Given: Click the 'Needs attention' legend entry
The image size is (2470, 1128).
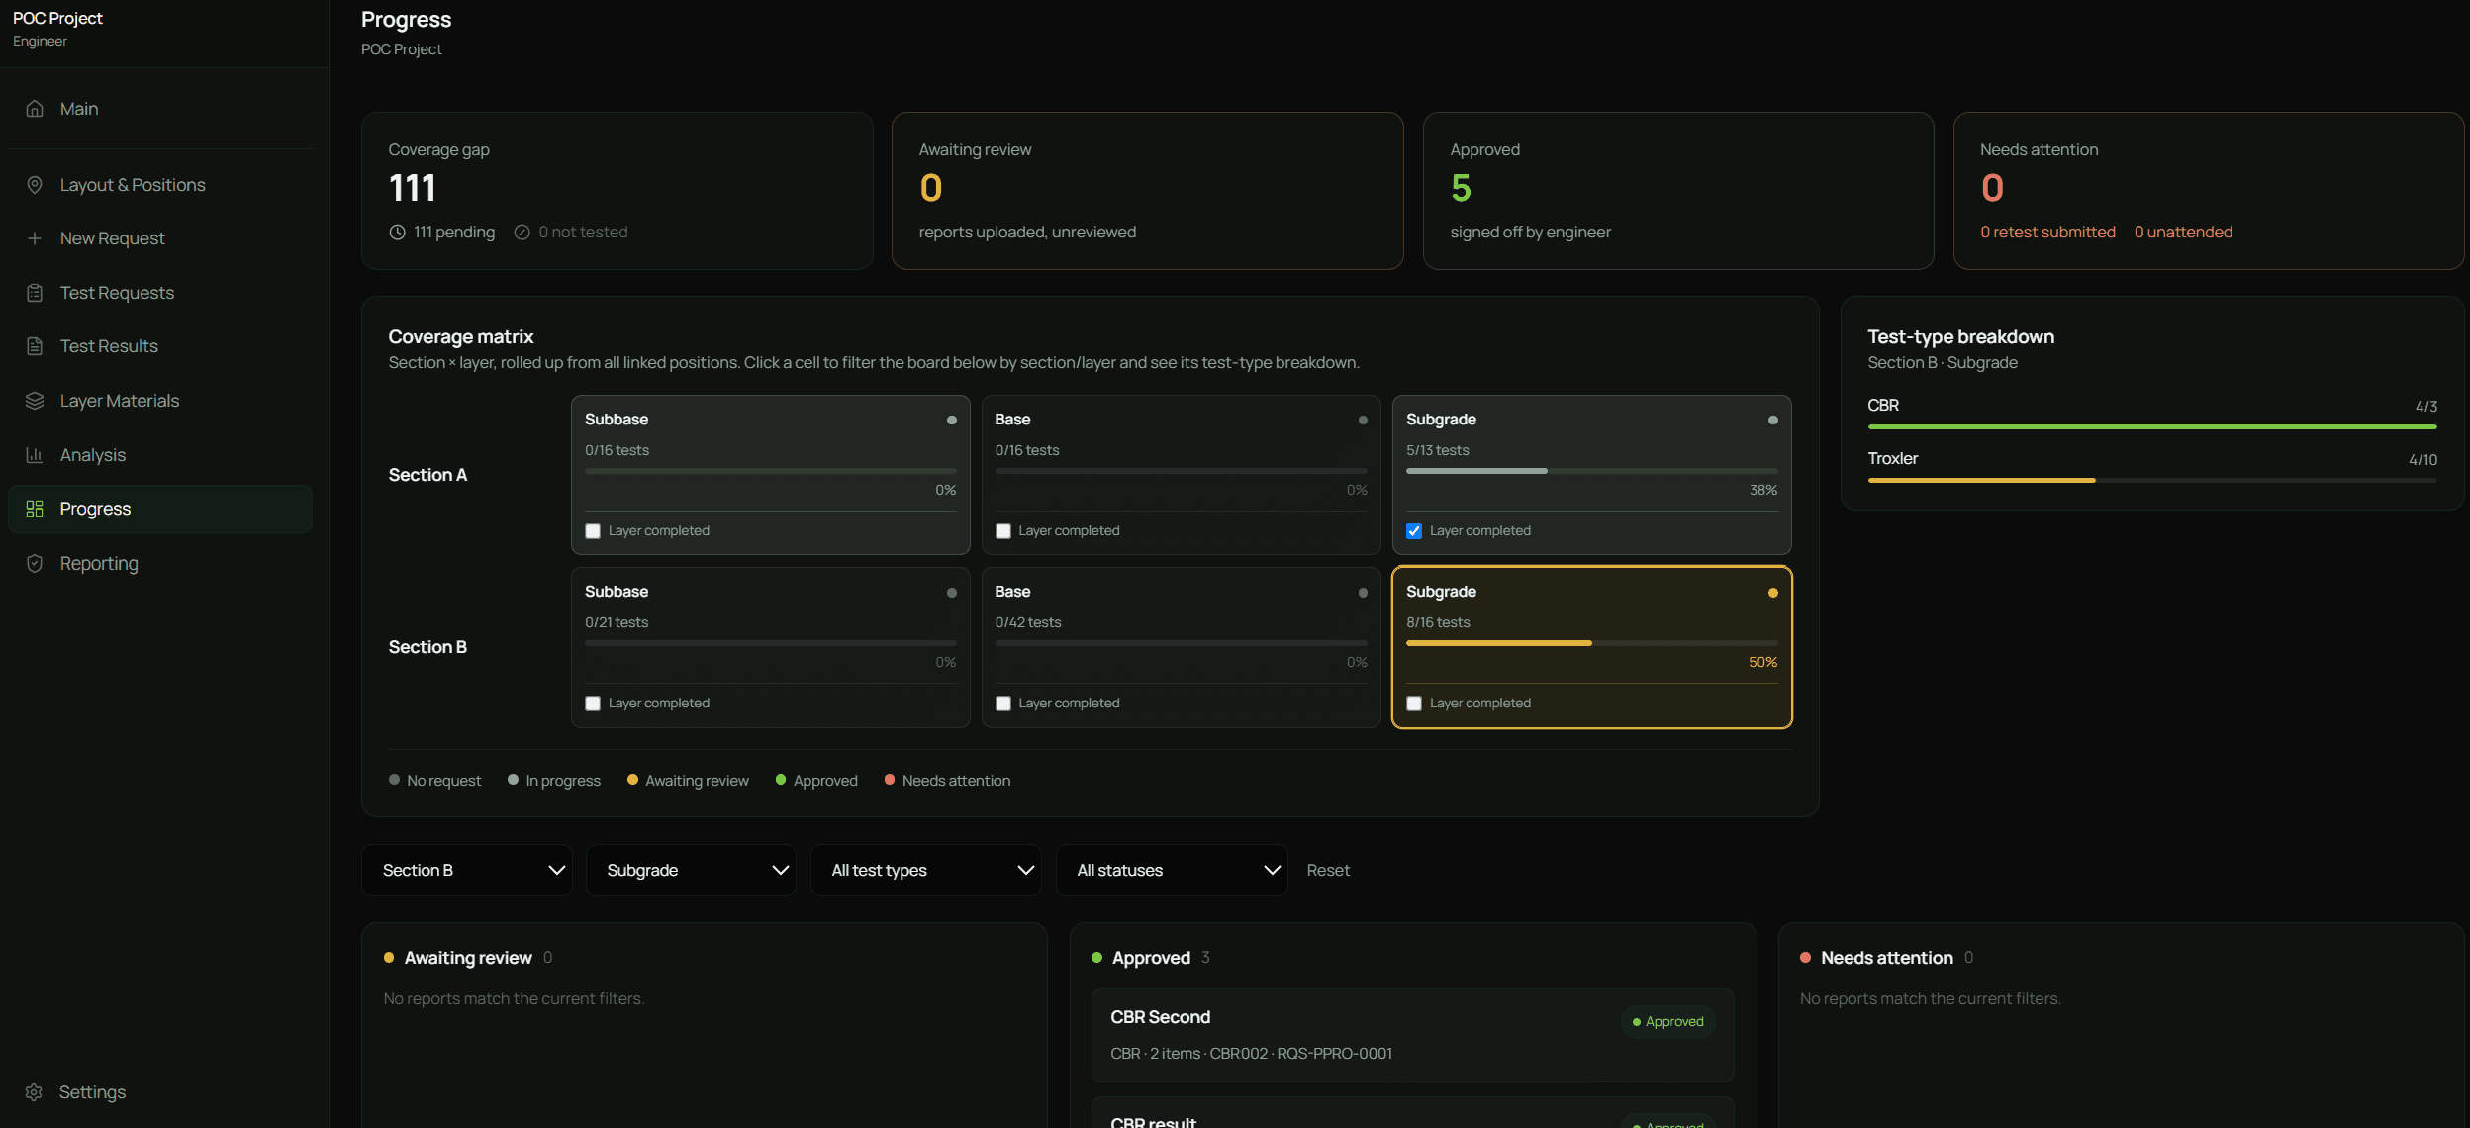Looking at the screenshot, I should pyautogui.click(x=947, y=781).
